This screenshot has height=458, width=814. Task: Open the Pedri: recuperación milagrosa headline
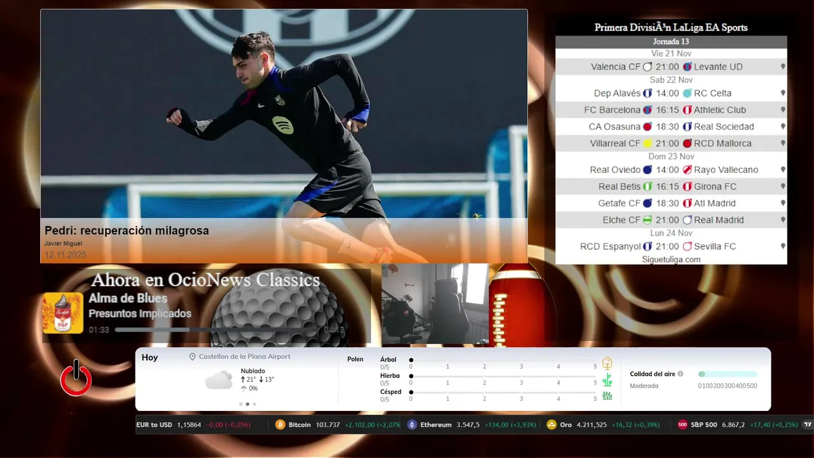[127, 231]
